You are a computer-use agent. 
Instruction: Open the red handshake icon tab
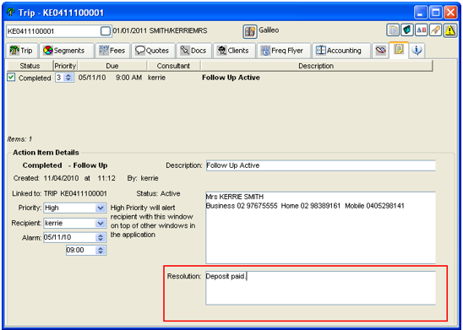click(x=380, y=51)
